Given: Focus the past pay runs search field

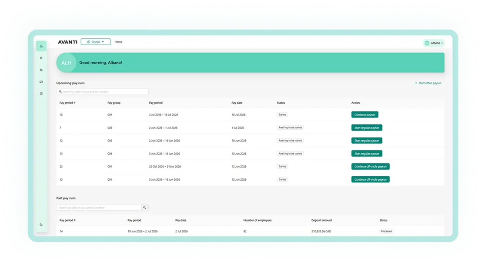Looking at the screenshot, I should click(x=99, y=208).
